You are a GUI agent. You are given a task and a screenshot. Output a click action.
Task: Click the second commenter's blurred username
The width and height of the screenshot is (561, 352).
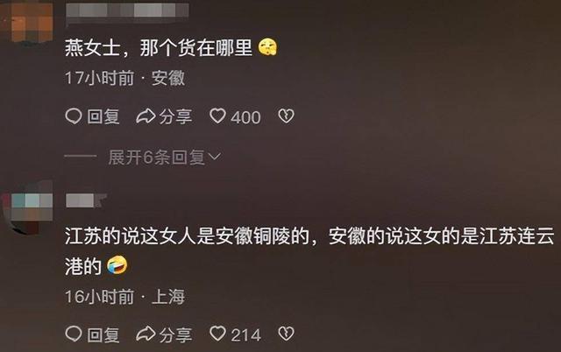click(86, 201)
